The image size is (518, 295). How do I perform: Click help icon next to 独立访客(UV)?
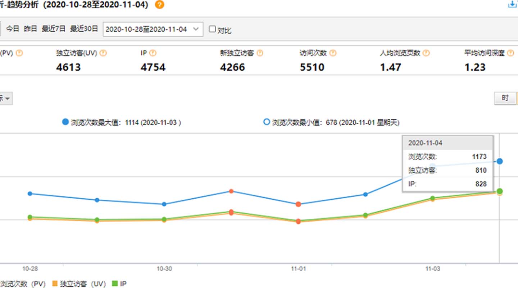[103, 53]
